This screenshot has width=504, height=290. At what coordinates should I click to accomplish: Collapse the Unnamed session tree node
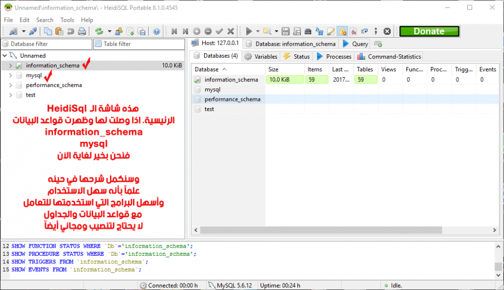point(5,55)
